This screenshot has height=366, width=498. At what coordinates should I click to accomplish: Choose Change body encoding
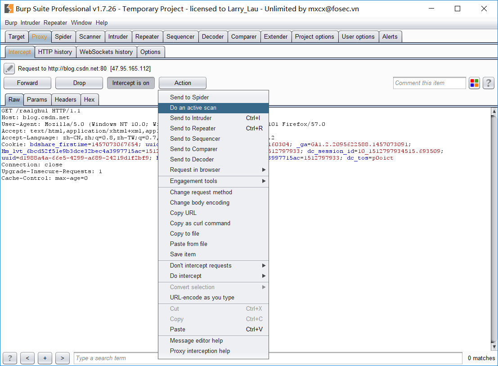(213, 202)
